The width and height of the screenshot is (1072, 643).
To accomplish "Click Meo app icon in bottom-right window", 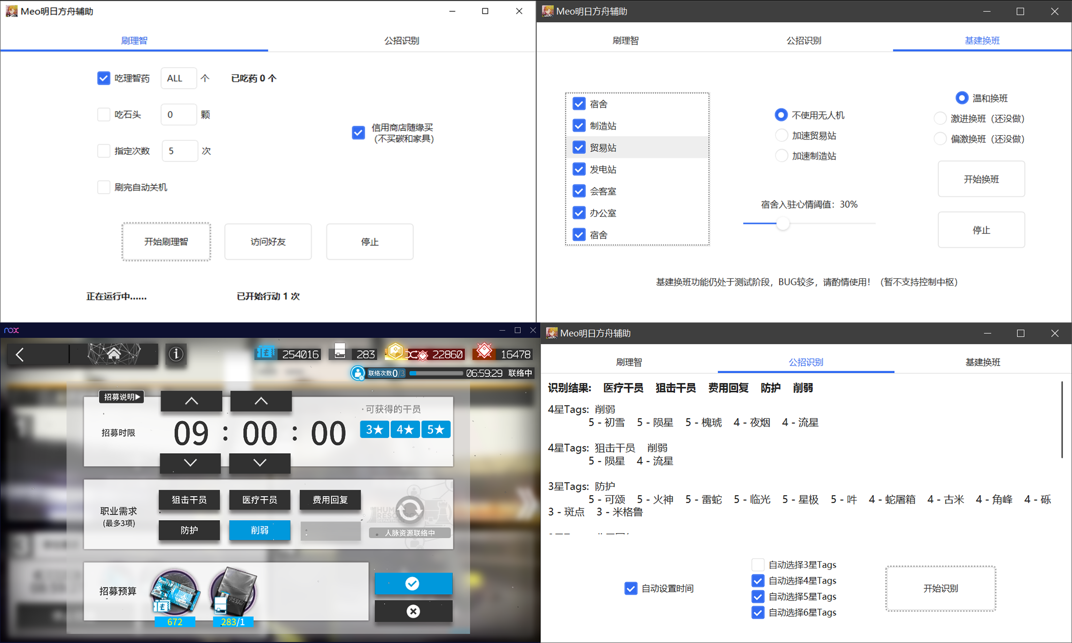I will (552, 333).
